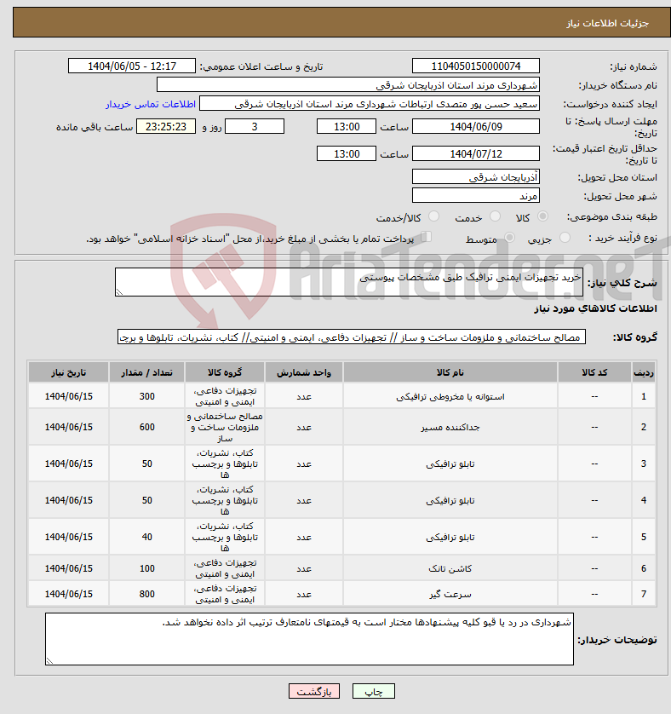
Task: Click the announcement date and time field
Action: click(132, 66)
